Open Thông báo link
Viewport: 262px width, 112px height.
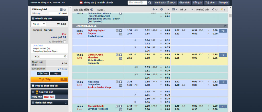tap(89, 3)
